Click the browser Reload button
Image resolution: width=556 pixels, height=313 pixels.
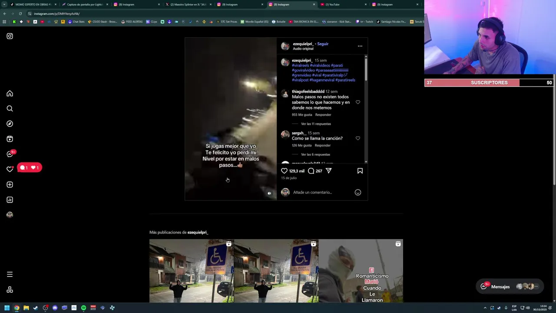point(20,13)
